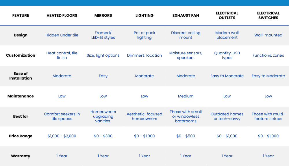Image resolution: width=289 pixels, height=166 pixels.
Task: Click the "Framed/ LED-lit styles" cell
Action: click(x=103, y=35)
